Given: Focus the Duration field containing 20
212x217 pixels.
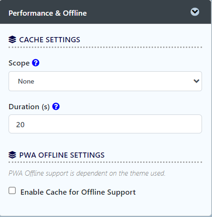Looking at the screenshot, I should click(105, 124).
